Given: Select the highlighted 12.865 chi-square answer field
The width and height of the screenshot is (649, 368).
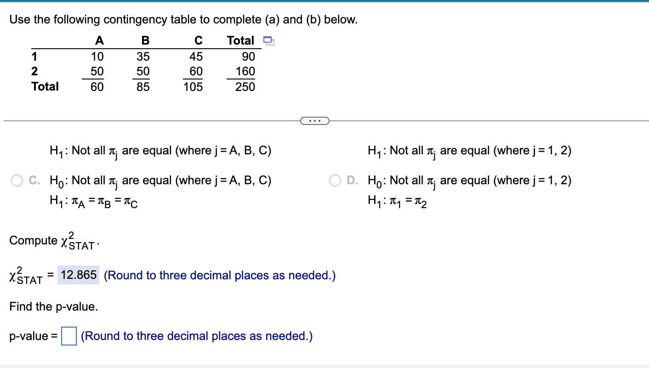Looking at the screenshot, I should [x=79, y=275].
